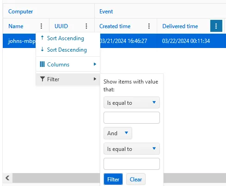Click the Columns bars icon

tap(42, 64)
